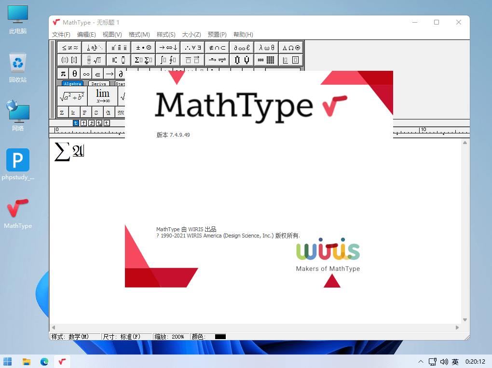The width and height of the screenshot is (492, 368).
Task: Open the labeled arrow templates palette
Action: 217,60
